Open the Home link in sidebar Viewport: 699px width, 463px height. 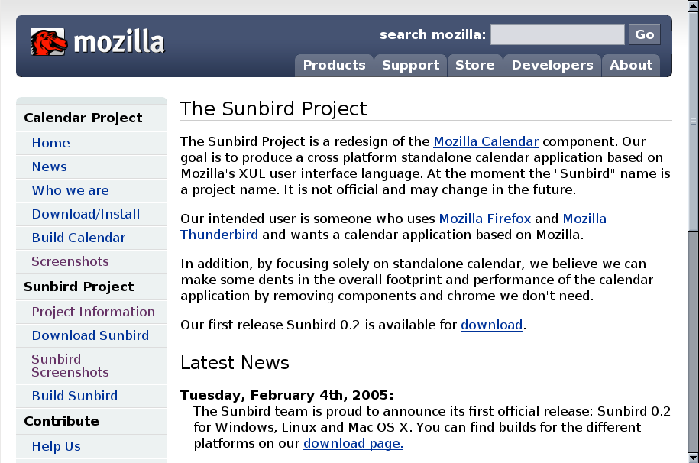[x=50, y=143]
